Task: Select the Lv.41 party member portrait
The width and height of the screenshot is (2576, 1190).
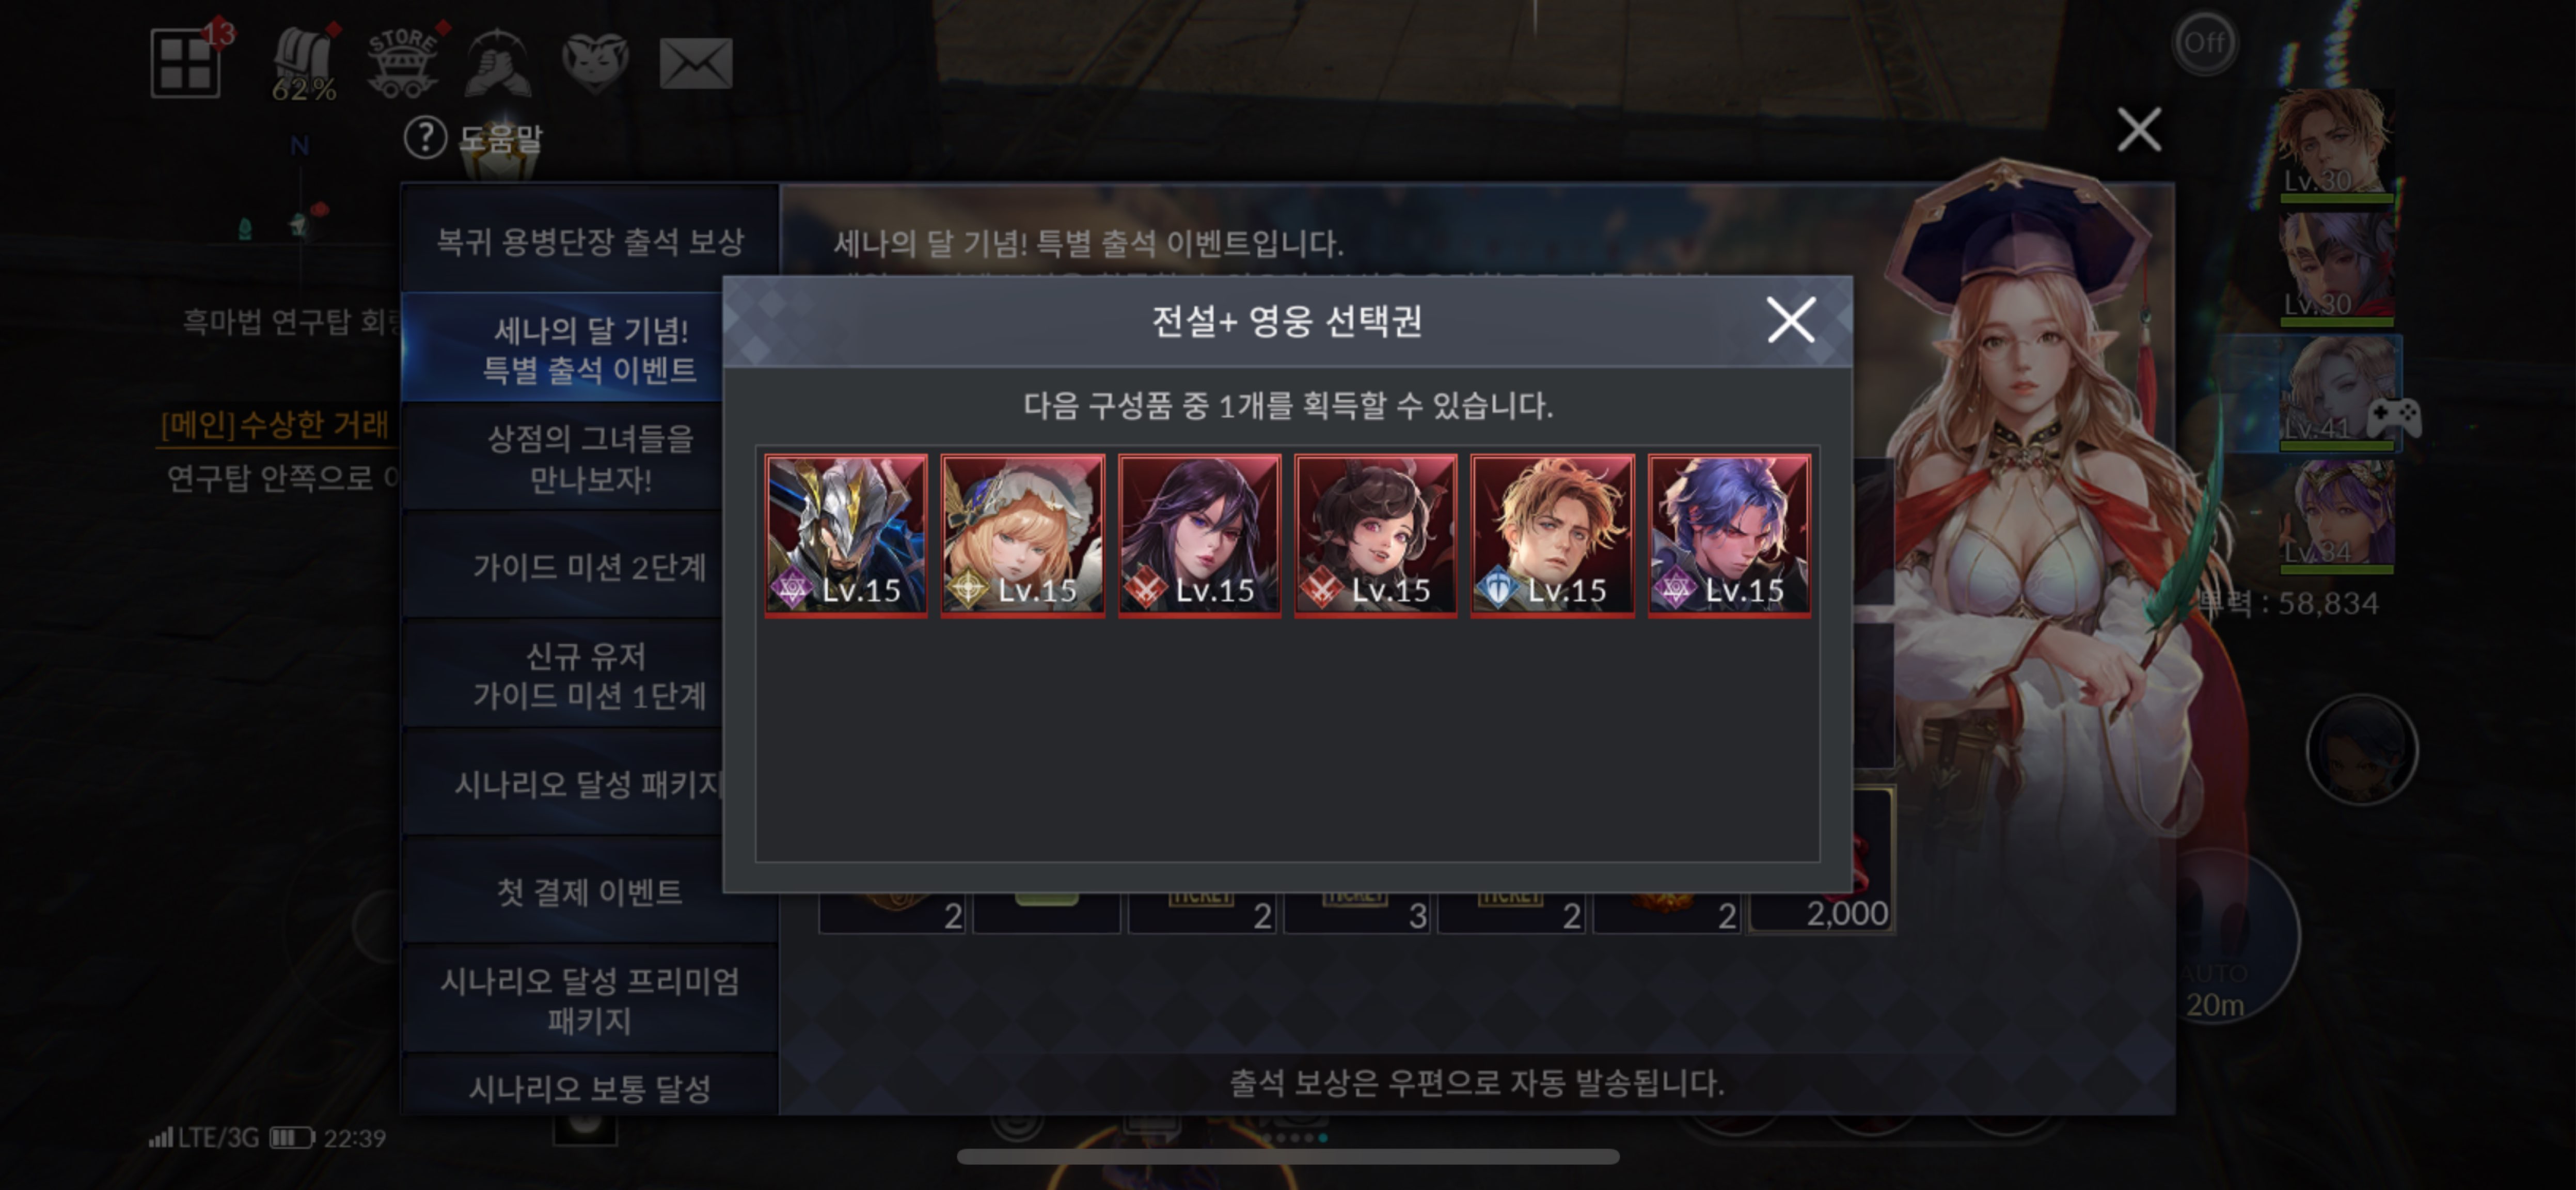Action: click(2337, 393)
